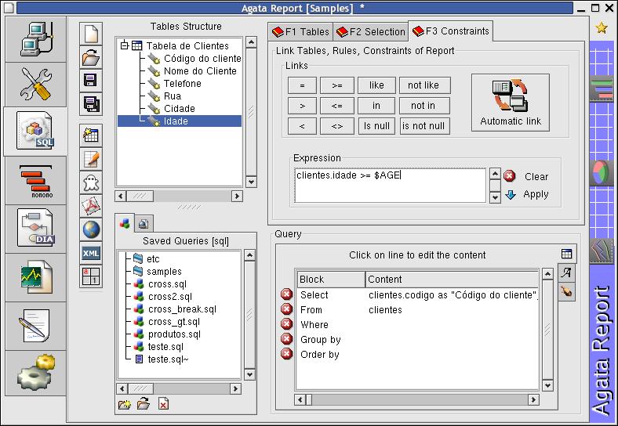Select the F3 Constraints tab

click(x=450, y=31)
